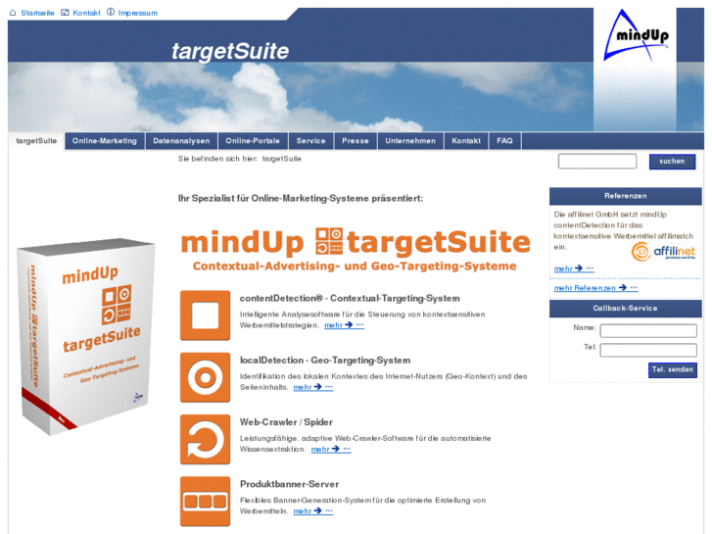
Task: Click the Produktbanner-Server heading
Action: pos(289,484)
